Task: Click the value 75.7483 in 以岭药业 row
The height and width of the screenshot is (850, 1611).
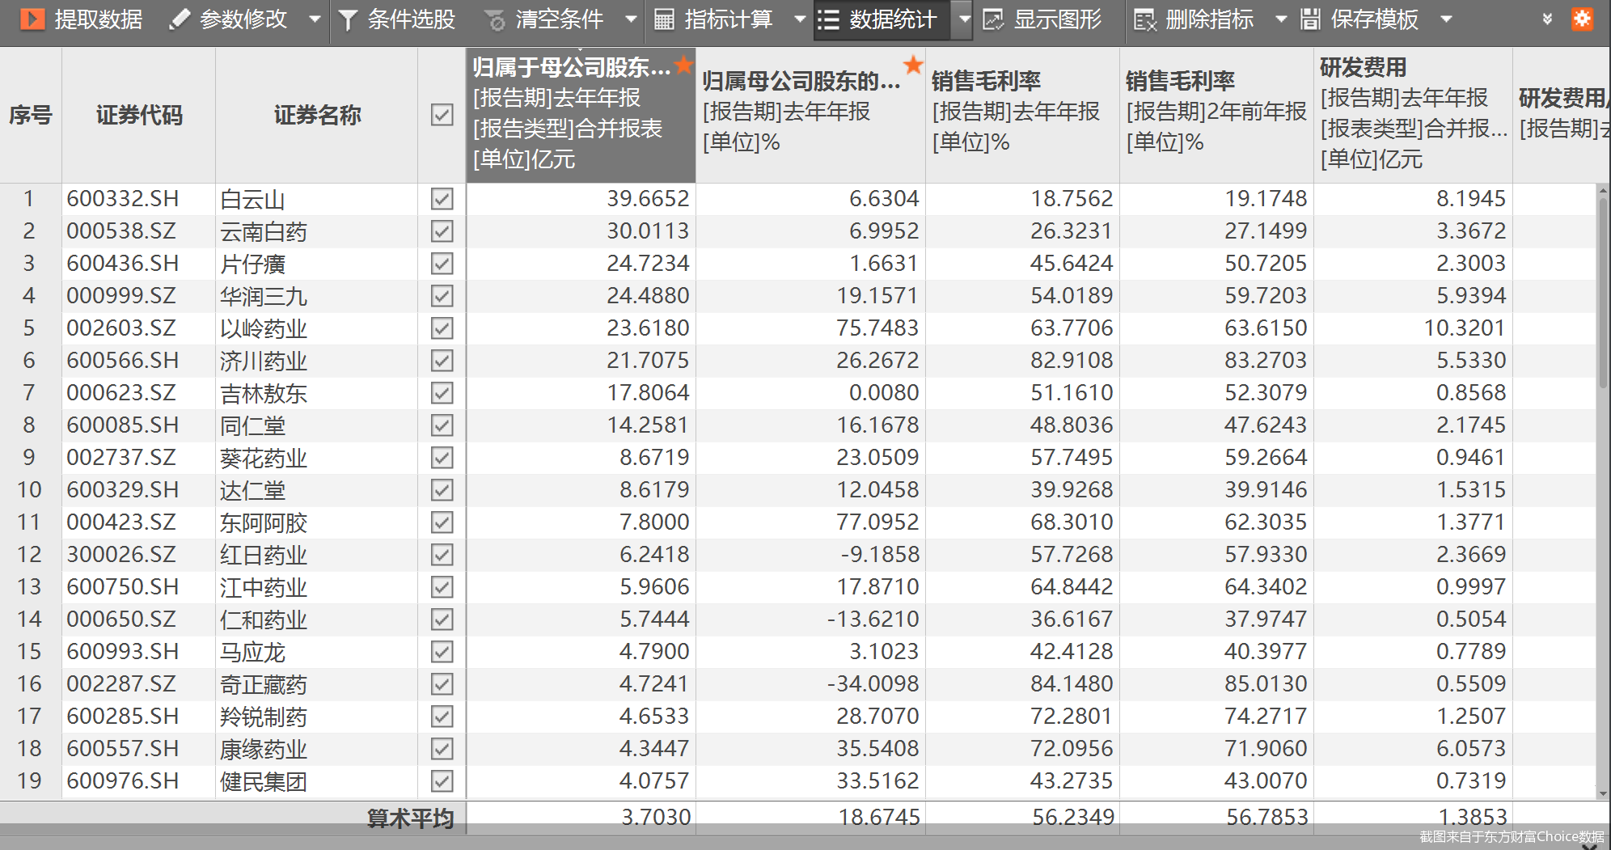Action: [x=877, y=328]
